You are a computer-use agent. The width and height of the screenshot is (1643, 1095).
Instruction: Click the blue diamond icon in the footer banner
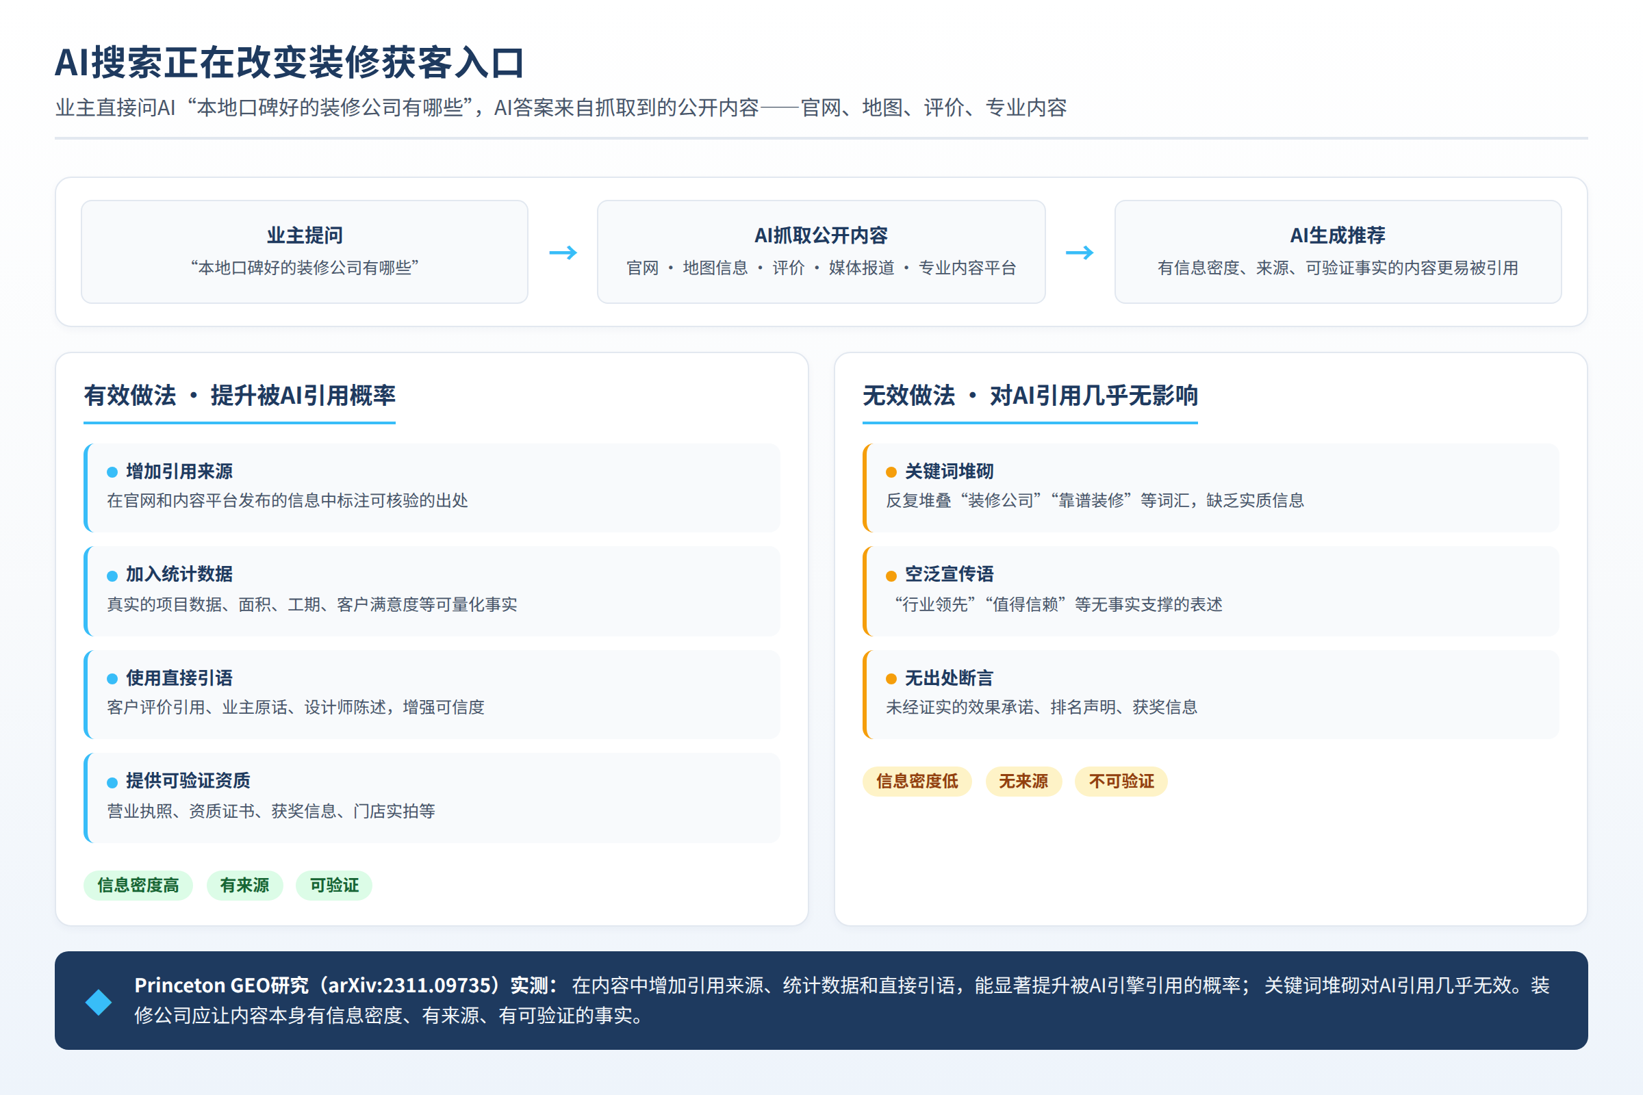(x=99, y=1002)
